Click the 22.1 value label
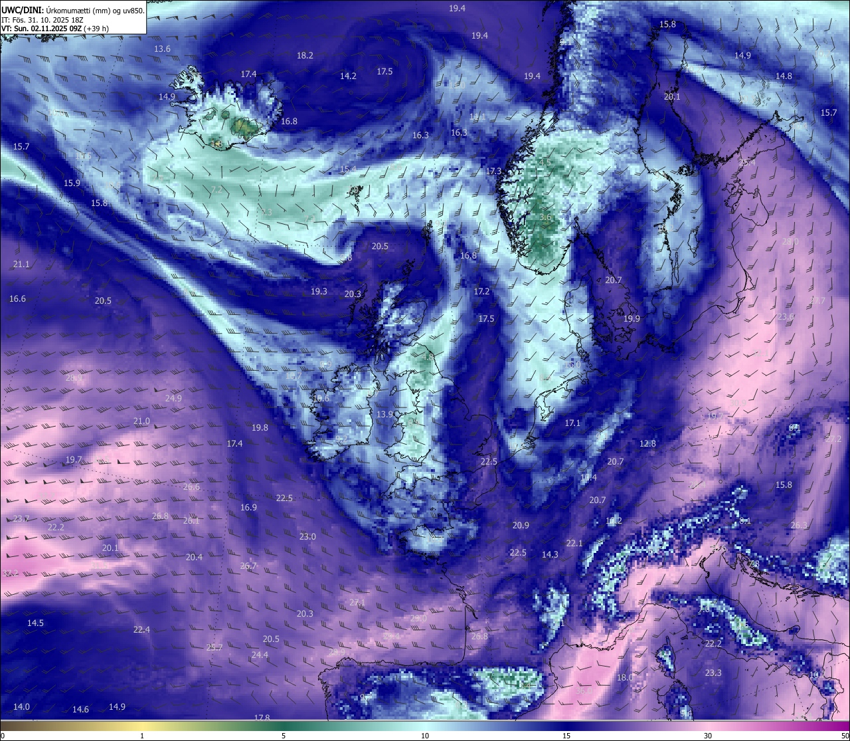 tap(574, 544)
